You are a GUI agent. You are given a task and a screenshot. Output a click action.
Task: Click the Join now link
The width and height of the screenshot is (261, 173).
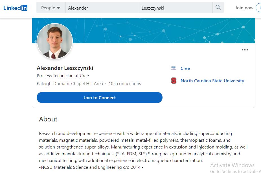point(244,8)
